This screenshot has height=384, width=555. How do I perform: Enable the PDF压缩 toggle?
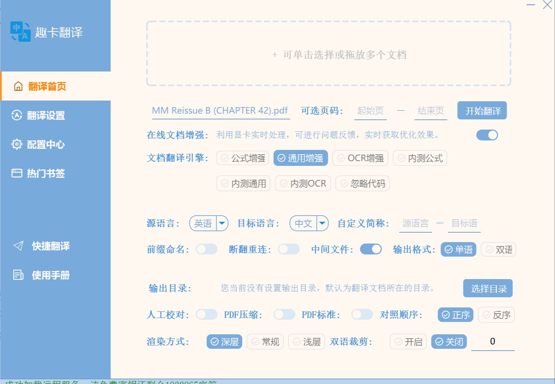coord(284,314)
